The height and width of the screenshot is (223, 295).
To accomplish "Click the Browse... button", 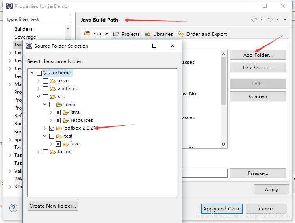I will pos(258,173).
